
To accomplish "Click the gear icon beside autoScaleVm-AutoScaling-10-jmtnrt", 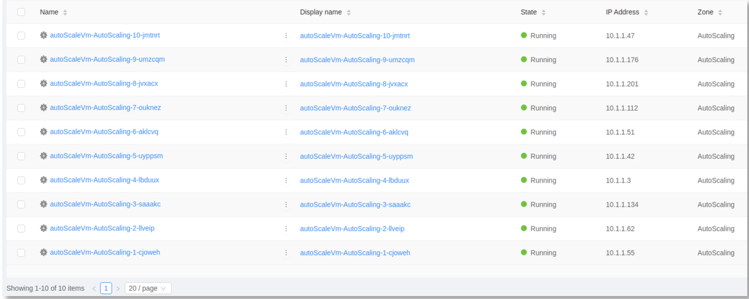I will click(x=44, y=35).
